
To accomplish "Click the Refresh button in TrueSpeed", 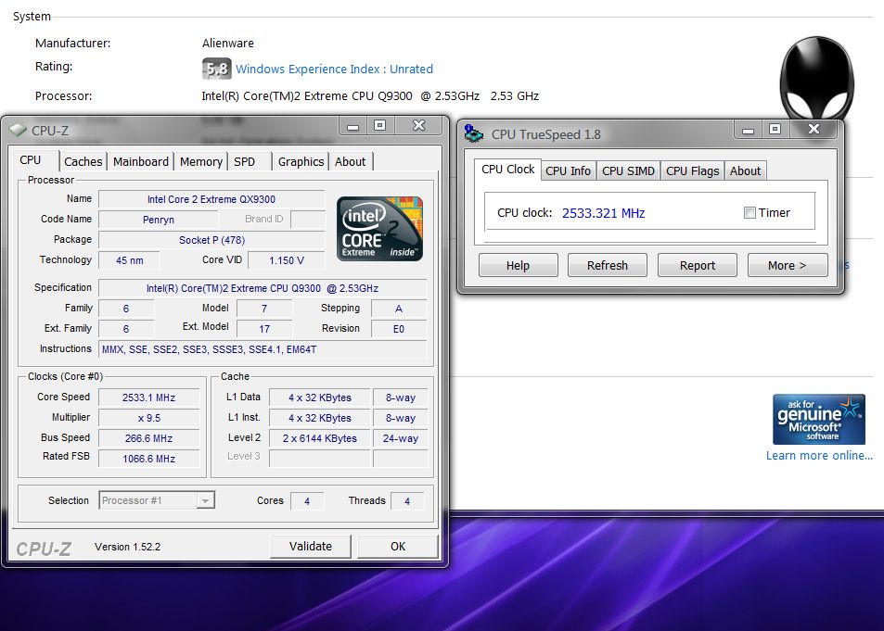I will coord(608,265).
